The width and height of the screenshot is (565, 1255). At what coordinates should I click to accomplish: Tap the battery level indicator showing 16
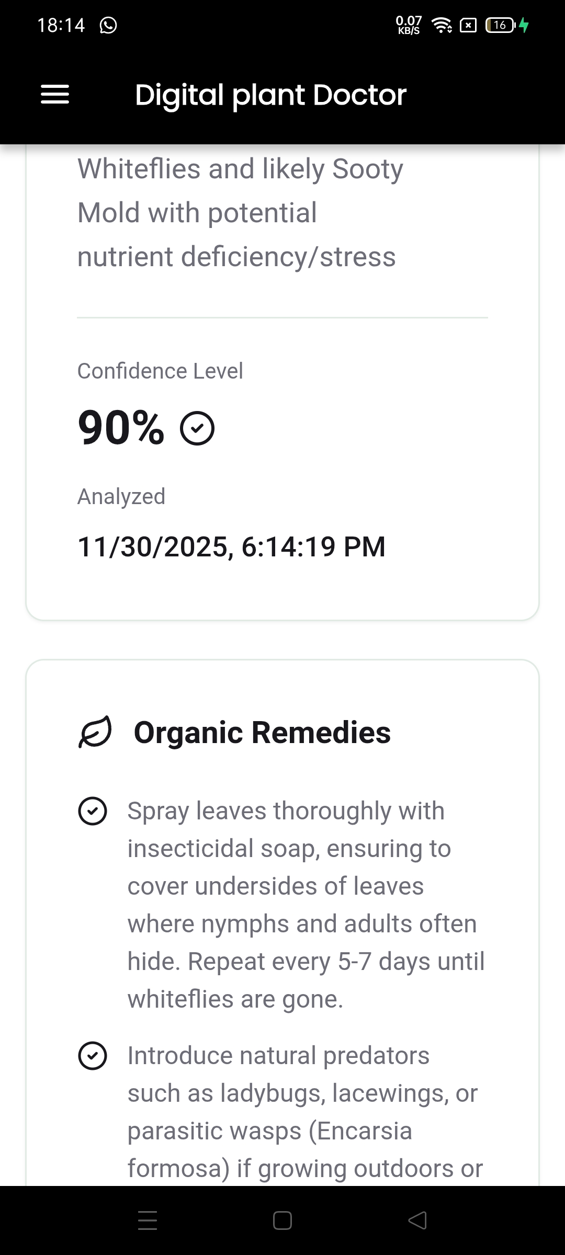[x=500, y=25]
